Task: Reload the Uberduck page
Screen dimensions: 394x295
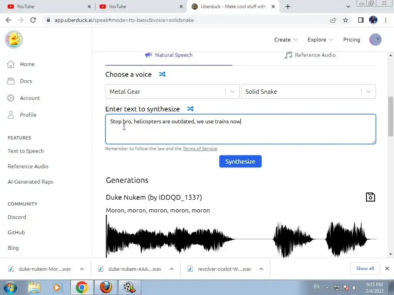Action: coord(33,20)
